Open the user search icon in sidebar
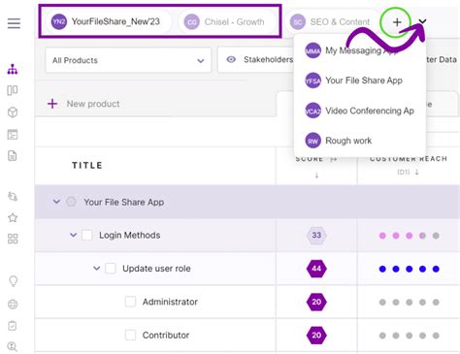 (13, 346)
